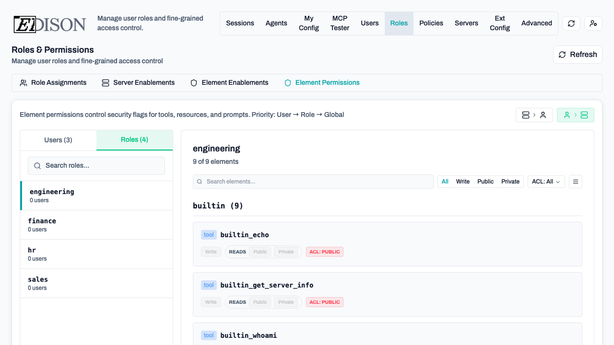The width and height of the screenshot is (614, 345).
Task: Open the ACL: All dropdown
Action: click(546, 181)
